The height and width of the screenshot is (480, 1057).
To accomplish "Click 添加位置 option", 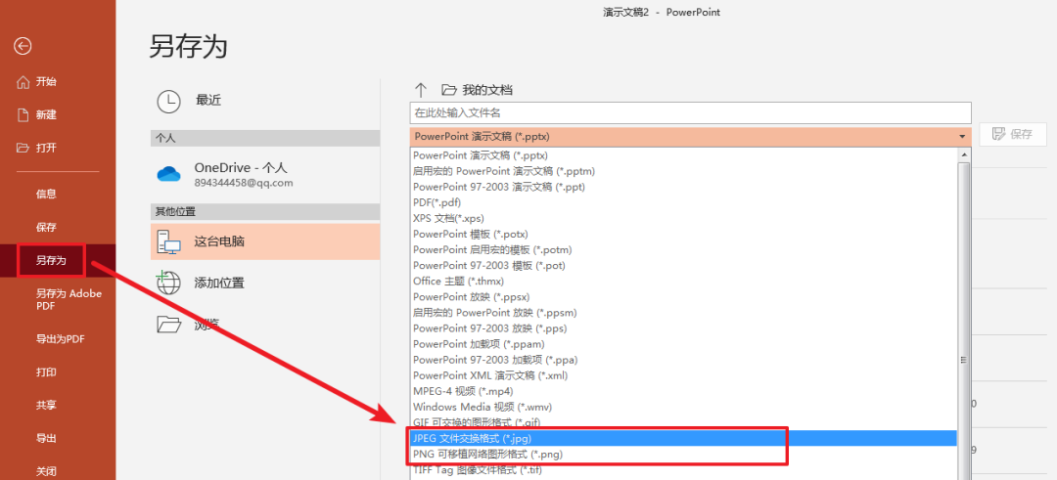I will tap(265, 283).
